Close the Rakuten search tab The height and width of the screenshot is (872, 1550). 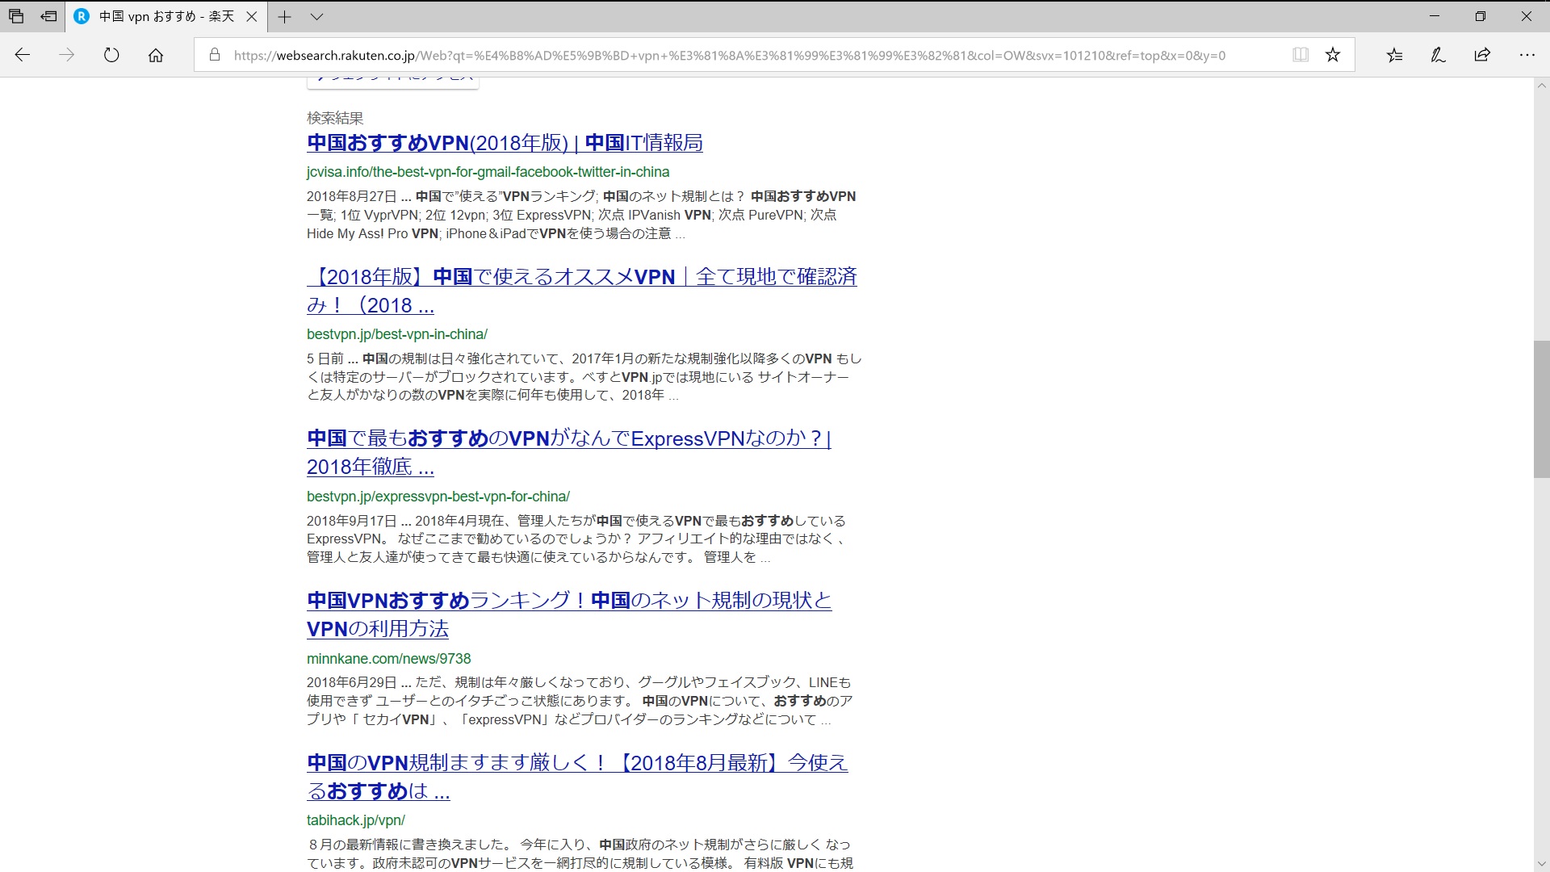coord(251,16)
